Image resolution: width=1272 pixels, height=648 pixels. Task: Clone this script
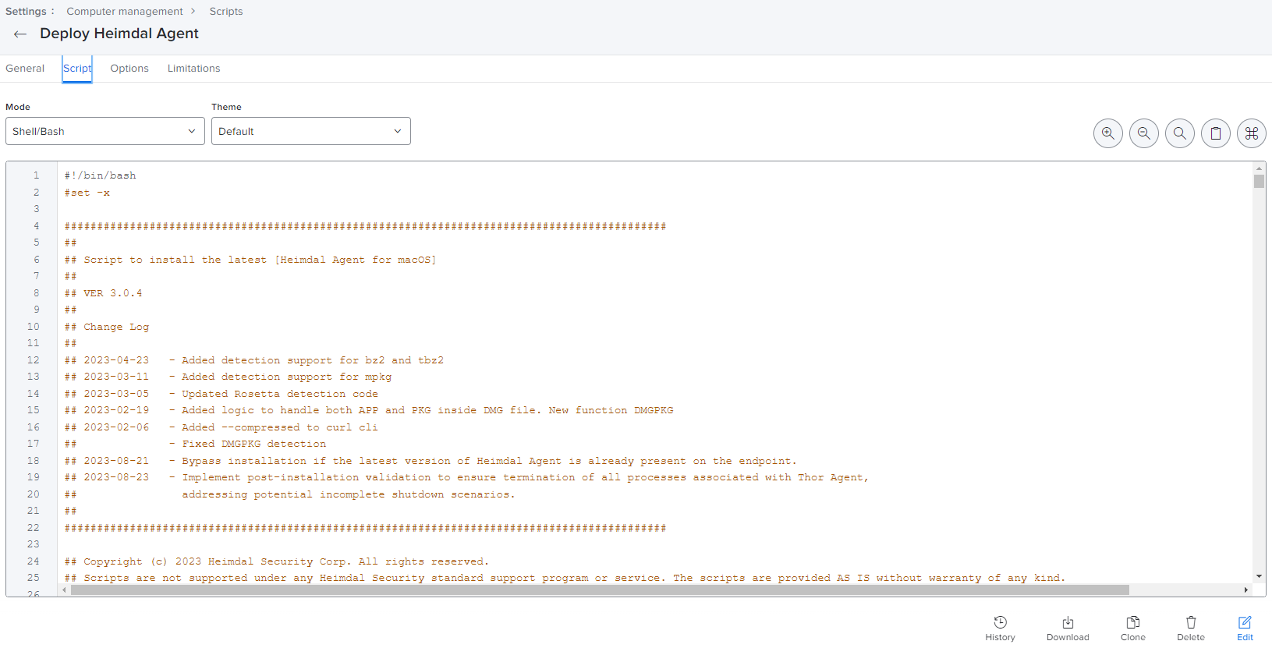pos(1133,629)
